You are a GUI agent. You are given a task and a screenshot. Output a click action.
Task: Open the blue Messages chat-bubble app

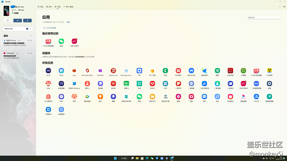point(204,96)
